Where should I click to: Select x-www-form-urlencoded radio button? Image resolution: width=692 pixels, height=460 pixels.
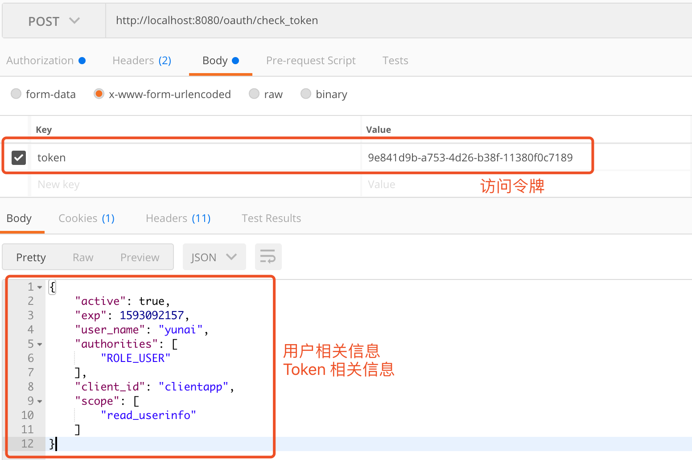click(x=99, y=94)
